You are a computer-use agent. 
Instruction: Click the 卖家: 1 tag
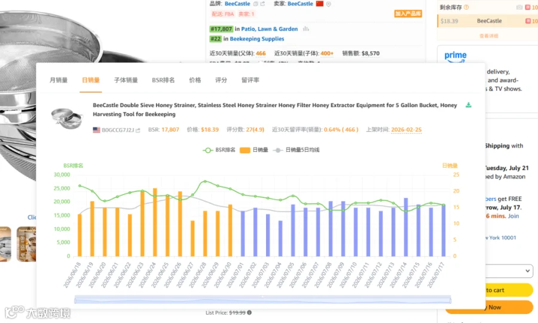pyautogui.click(x=246, y=14)
